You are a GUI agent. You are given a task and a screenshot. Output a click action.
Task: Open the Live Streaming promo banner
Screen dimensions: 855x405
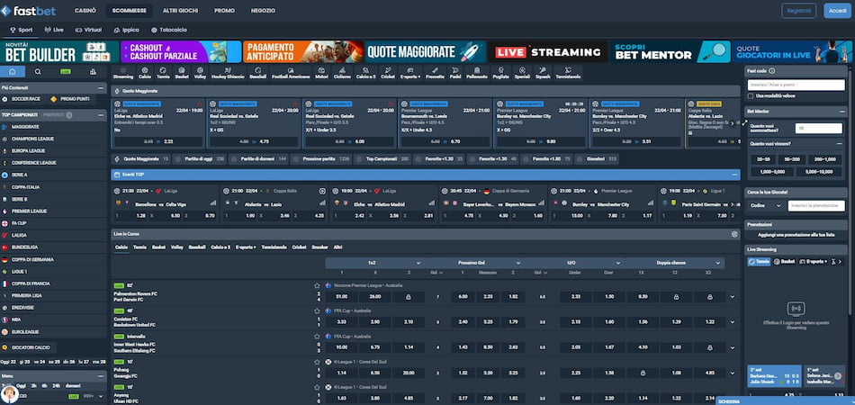pyautogui.click(x=547, y=52)
